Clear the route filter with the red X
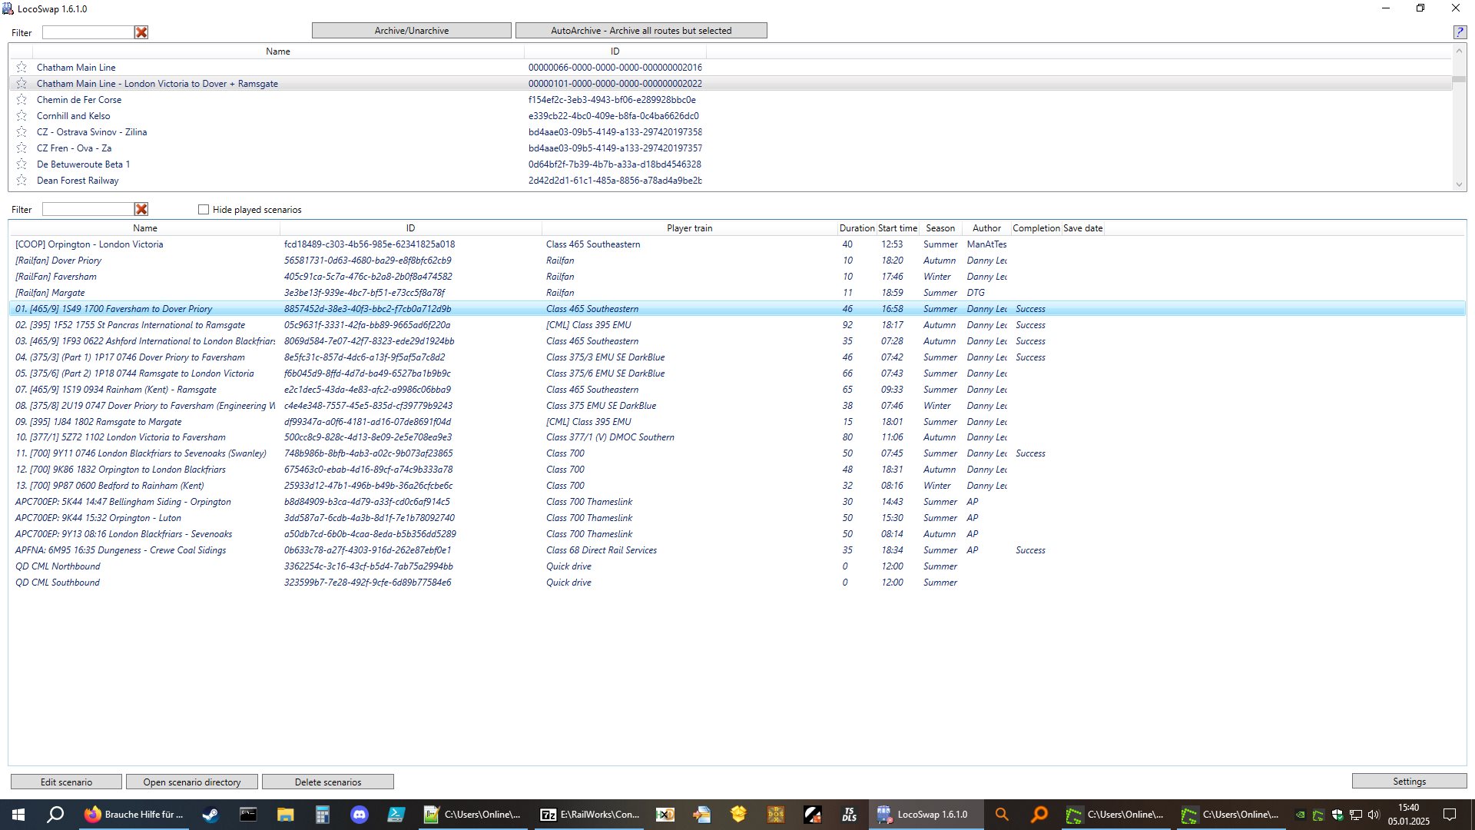Image resolution: width=1475 pixels, height=830 pixels. (x=141, y=32)
